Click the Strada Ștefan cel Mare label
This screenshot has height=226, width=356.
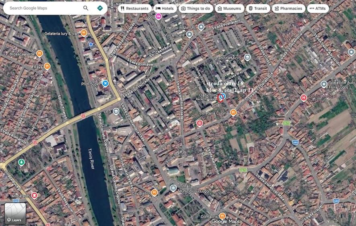pyautogui.click(x=270, y=187)
